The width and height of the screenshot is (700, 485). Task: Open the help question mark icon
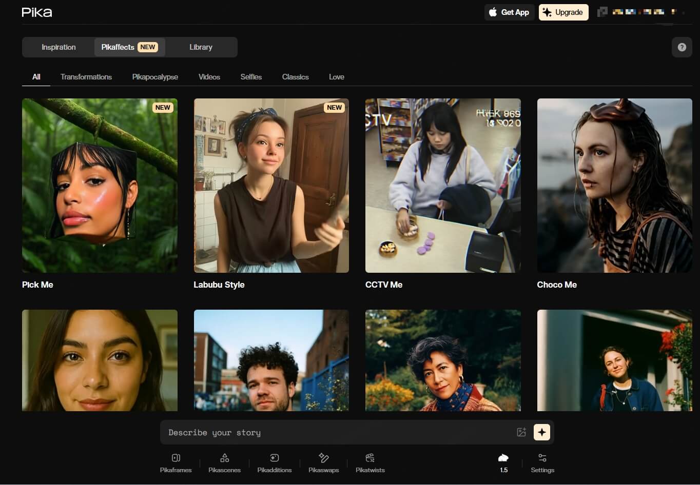click(x=682, y=47)
